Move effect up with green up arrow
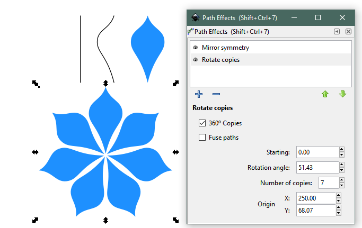The height and width of the screenshot is (228, 362). [x=325, y=94]
